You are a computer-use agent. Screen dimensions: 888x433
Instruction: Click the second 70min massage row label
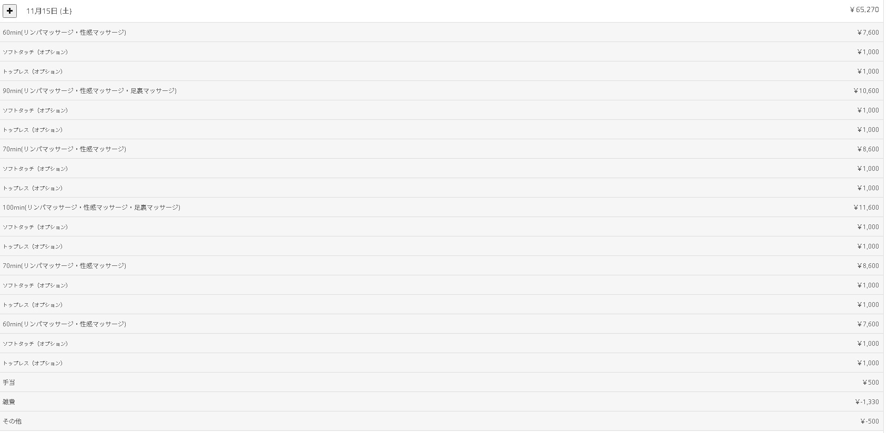(x=64, y=266)
